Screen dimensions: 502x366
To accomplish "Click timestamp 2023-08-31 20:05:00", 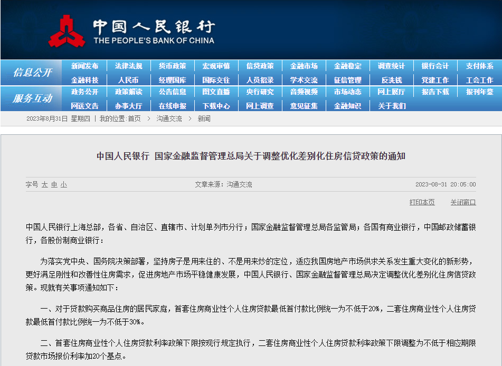I will pos(446,184).
